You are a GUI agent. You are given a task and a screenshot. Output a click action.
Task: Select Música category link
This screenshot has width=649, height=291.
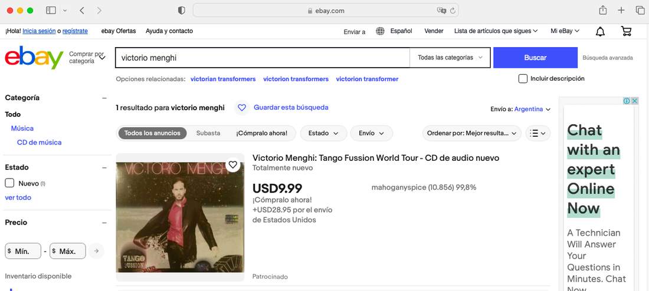22,128
